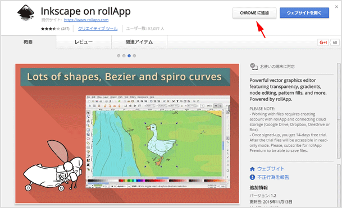
Task: Click the 68 count next to G+1
Action: point(335,42)
